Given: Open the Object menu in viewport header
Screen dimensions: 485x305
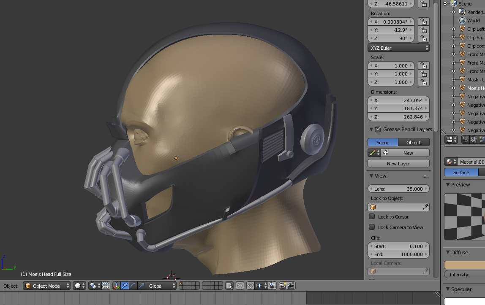Looking at the screenshot, I should [10, 286].
